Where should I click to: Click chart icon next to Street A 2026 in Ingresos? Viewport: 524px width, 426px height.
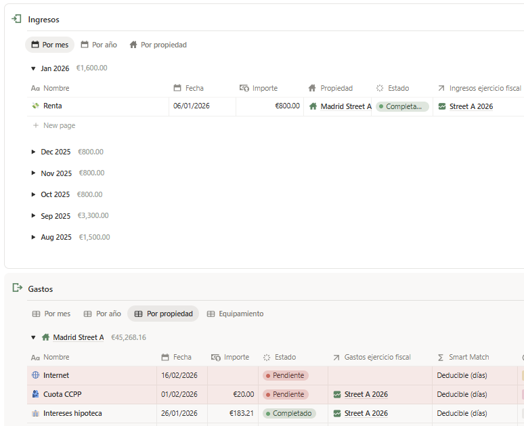click(x=442, y=106)
